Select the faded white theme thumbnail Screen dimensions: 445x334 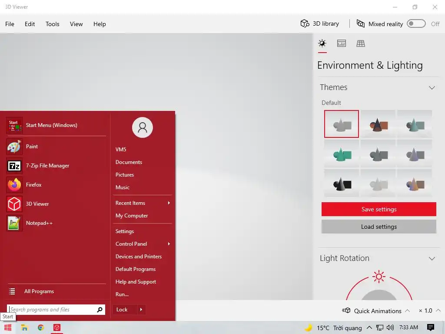pos(378,184)
